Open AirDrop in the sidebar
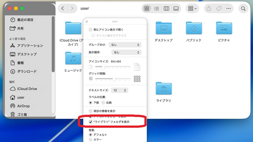This screenshot has height=142, width=253. [20, 106]
